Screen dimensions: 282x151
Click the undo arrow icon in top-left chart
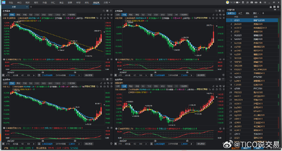coord(97,18)
